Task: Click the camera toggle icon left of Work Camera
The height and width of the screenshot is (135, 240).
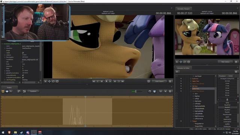Action: point(148,81)
